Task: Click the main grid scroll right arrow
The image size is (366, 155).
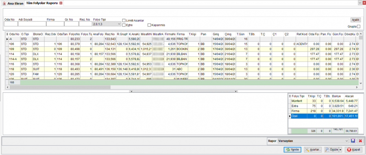Action: (357, 87)
